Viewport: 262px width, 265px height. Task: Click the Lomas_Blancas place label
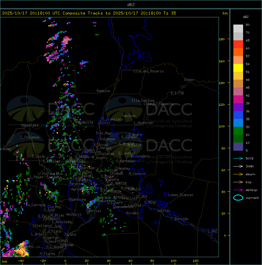(x=181, y=195)
